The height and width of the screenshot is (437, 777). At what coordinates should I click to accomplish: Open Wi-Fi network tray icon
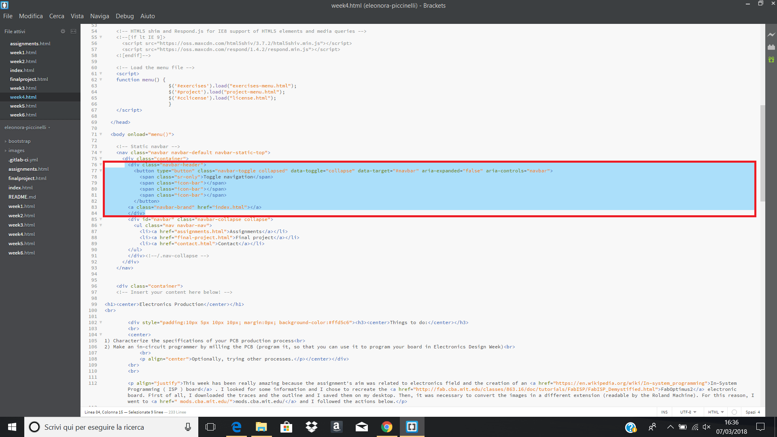click(x=695, y=427)
